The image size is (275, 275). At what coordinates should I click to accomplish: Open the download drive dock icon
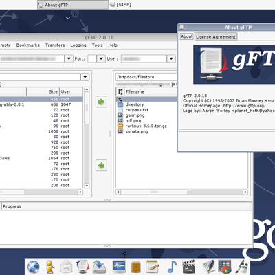(x=99, y=267)
